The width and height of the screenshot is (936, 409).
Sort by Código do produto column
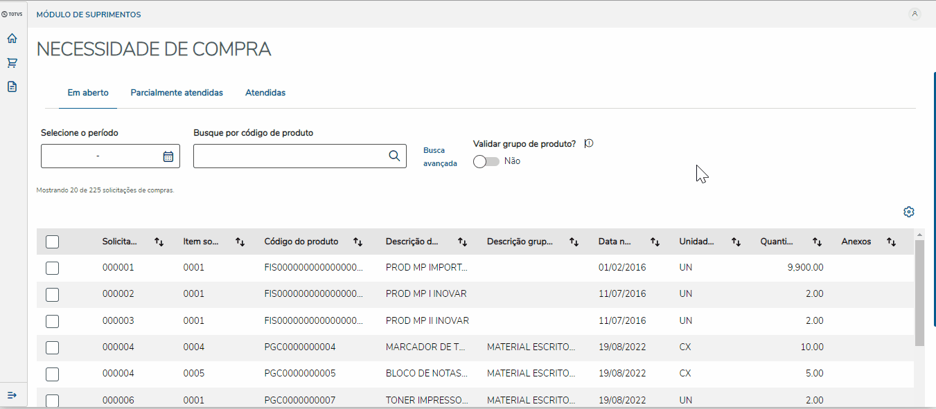(358, 242)
